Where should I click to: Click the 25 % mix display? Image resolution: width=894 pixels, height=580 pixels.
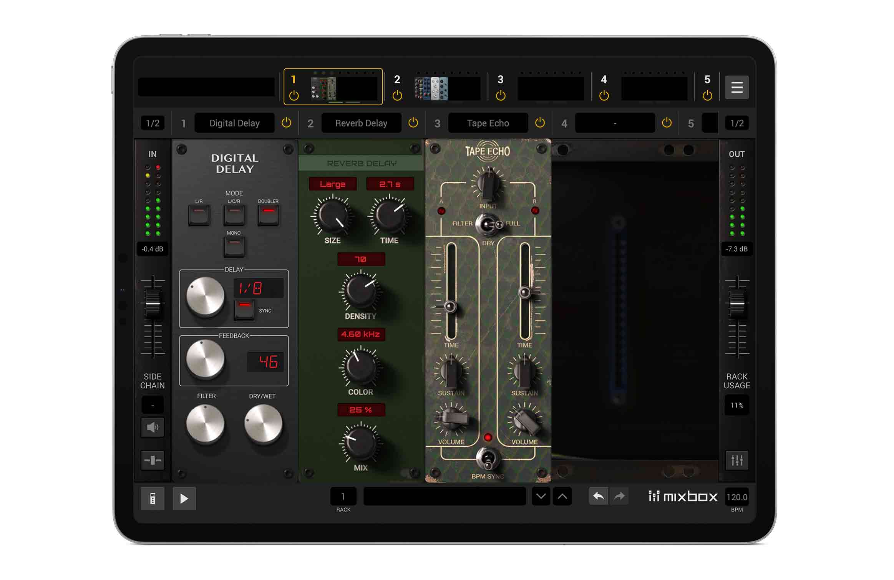(361, 410)
